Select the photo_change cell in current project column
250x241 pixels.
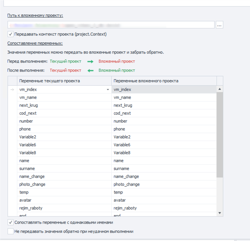(64, 185)
